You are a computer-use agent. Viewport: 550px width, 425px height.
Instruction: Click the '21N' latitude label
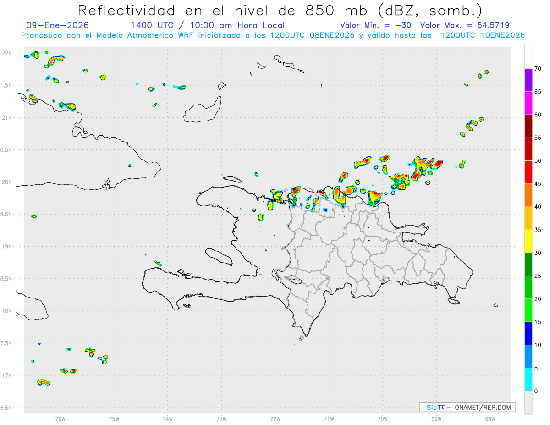7,117
